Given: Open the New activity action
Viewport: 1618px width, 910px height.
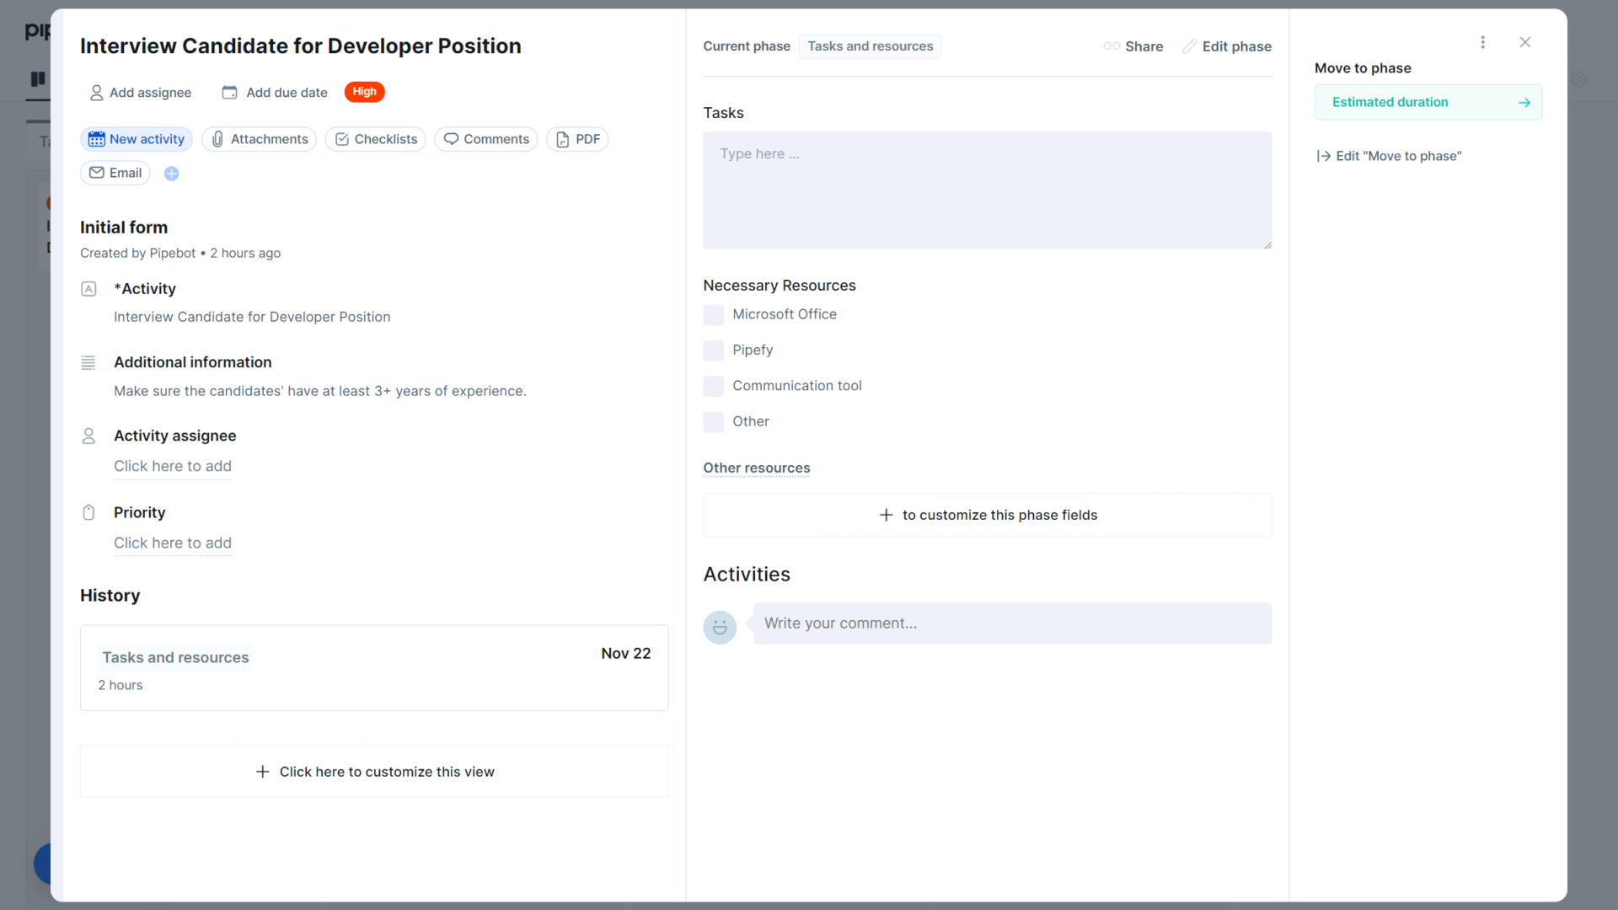Looking at the screenshot, I should pyautogui.click(x=136, y=139).
